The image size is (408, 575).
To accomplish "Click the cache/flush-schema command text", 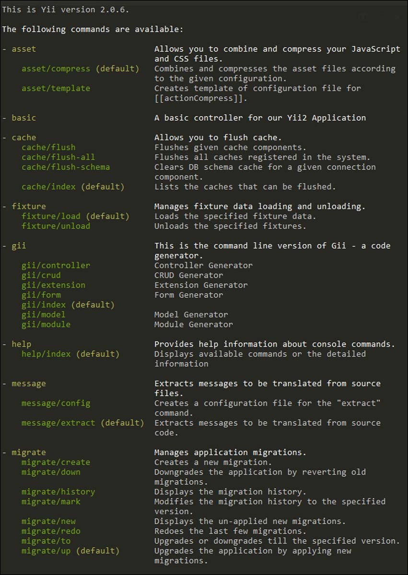I will click(66, 167).
